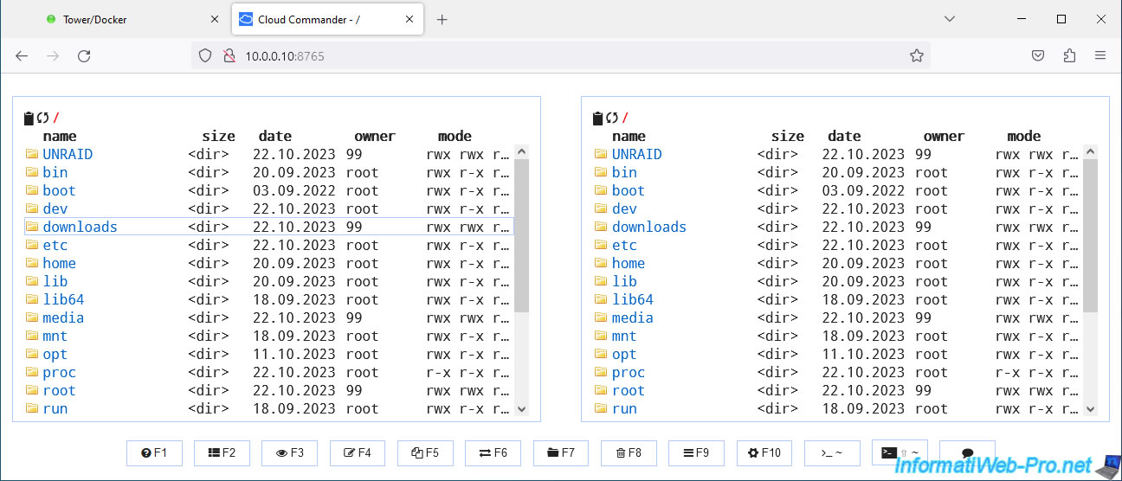
Task: Create new directory with F7 button
Action: pyautogui.click(x=560, y=452)
